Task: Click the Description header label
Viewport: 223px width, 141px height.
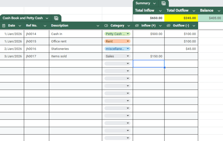Action: point(60,26)
